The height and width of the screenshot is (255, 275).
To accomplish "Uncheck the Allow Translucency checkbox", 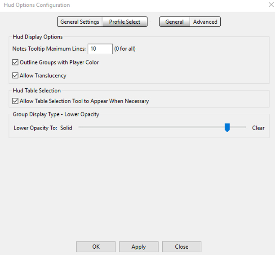I will [x=15, y=76].
